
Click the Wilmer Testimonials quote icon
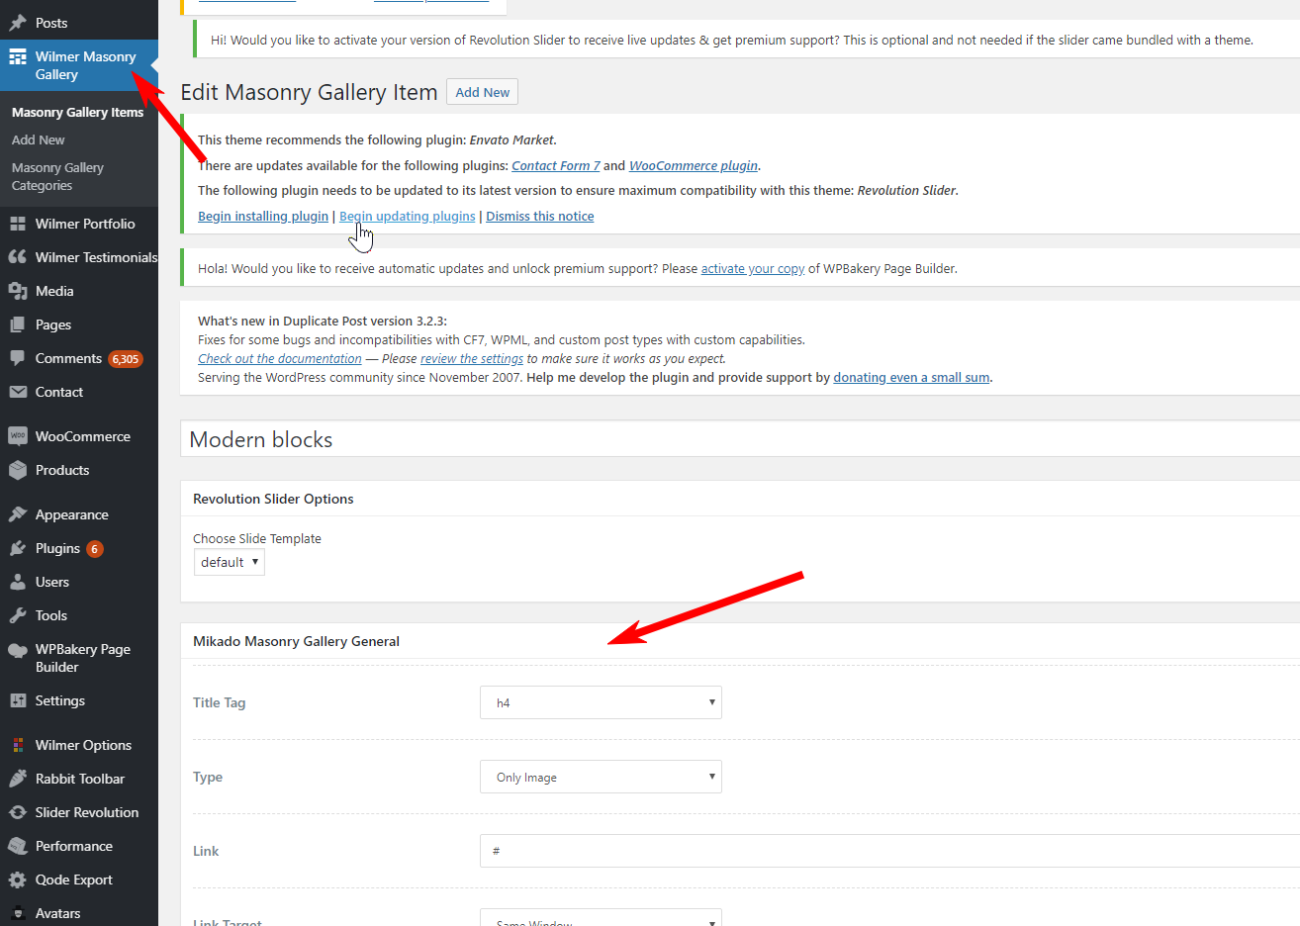pos(18,257)
